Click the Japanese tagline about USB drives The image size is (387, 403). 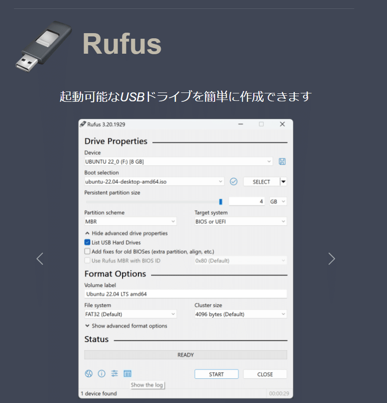(186, 97)
